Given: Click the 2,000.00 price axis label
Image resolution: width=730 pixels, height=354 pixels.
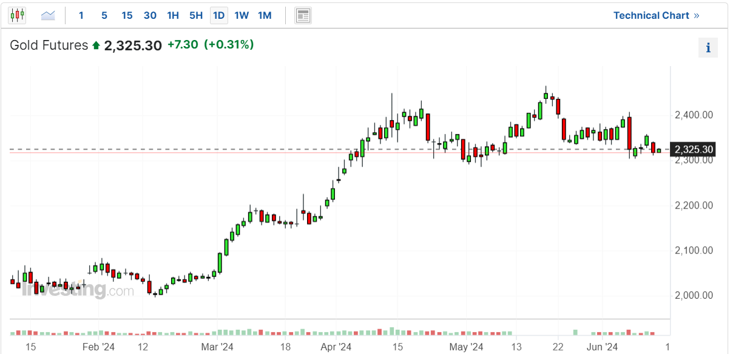Looking at the screenshot, I should (x=694, y=296).
